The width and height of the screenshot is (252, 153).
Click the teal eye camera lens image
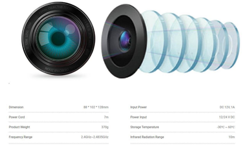tap(58, 39)
